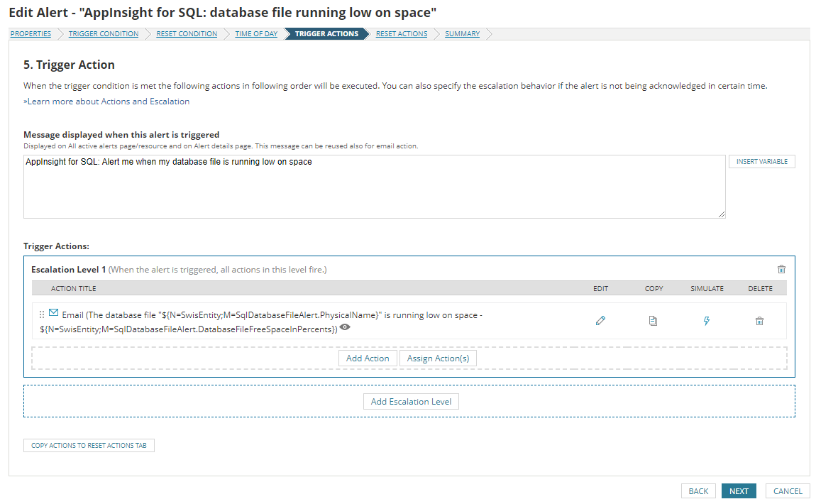Click 'Message displayed when this alert is triggered' label

[x=121, y=135]
